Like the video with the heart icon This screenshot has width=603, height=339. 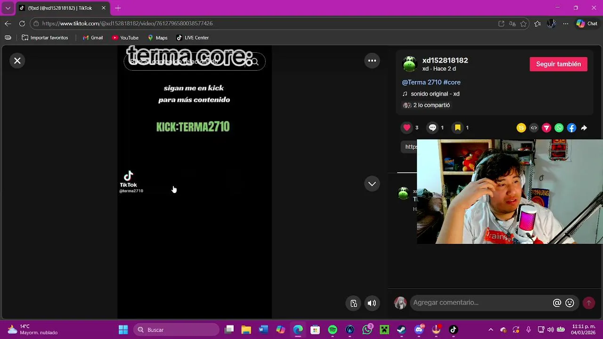point(407,128)
